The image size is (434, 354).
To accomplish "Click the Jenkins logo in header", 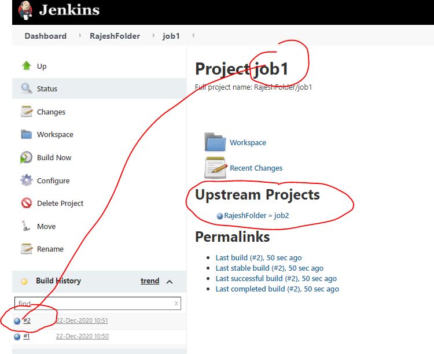I will point(25,11).
